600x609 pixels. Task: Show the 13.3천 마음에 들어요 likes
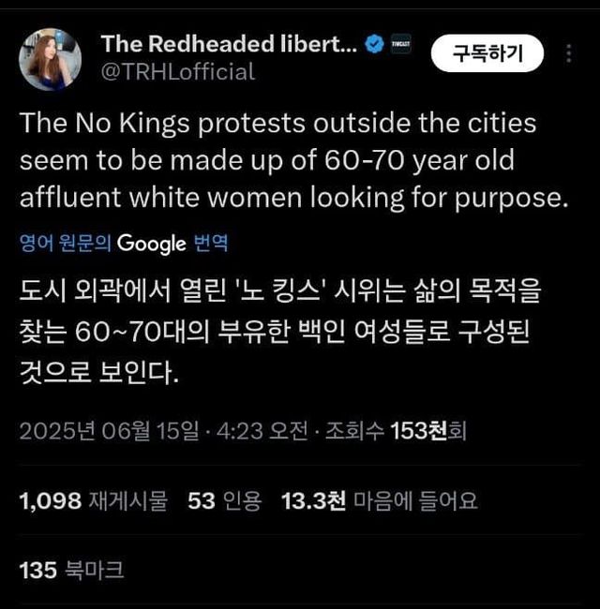coord(379,501)
